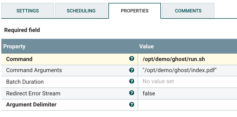Click help icon beside Command property
Viewport: 237px width, 117px height.
(x=131, y=59)
